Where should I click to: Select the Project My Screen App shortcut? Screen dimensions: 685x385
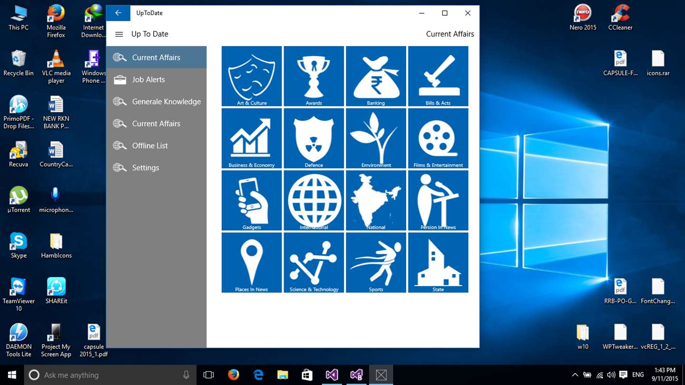pyautogui.click(x=56, y=341)
